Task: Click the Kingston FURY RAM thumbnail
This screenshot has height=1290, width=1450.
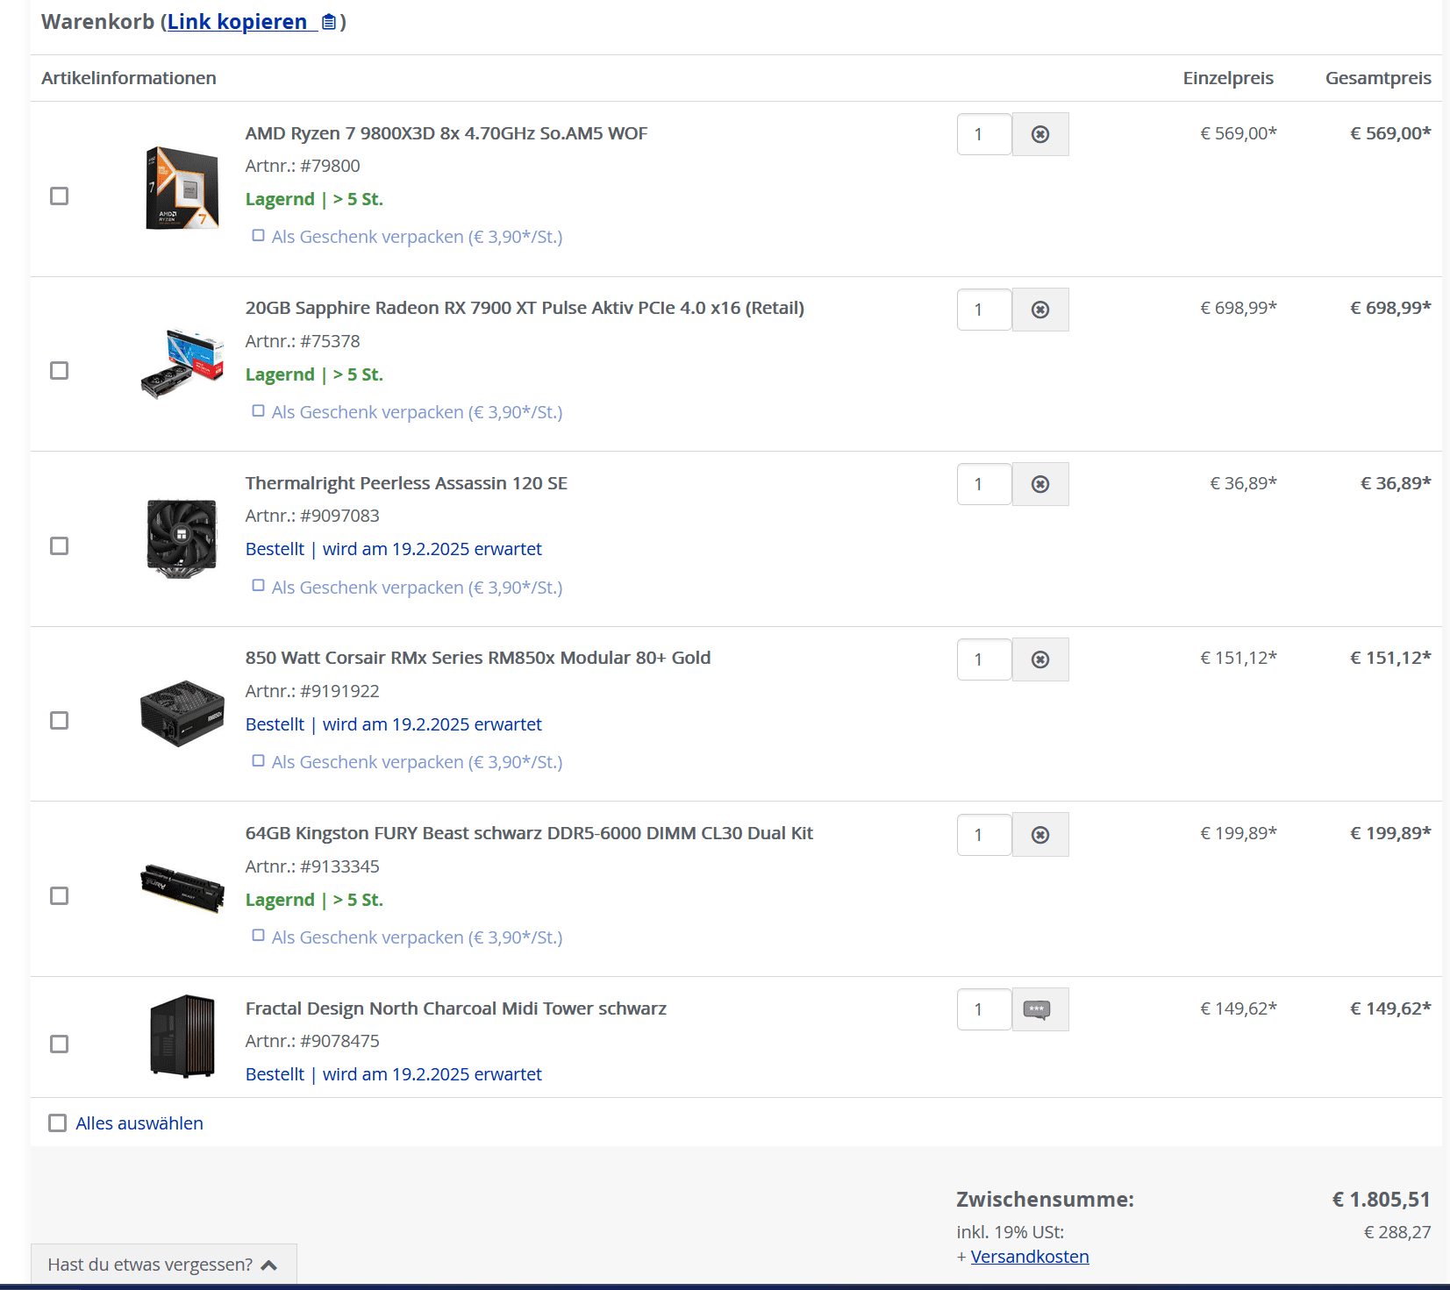Action: click(182, 888)
